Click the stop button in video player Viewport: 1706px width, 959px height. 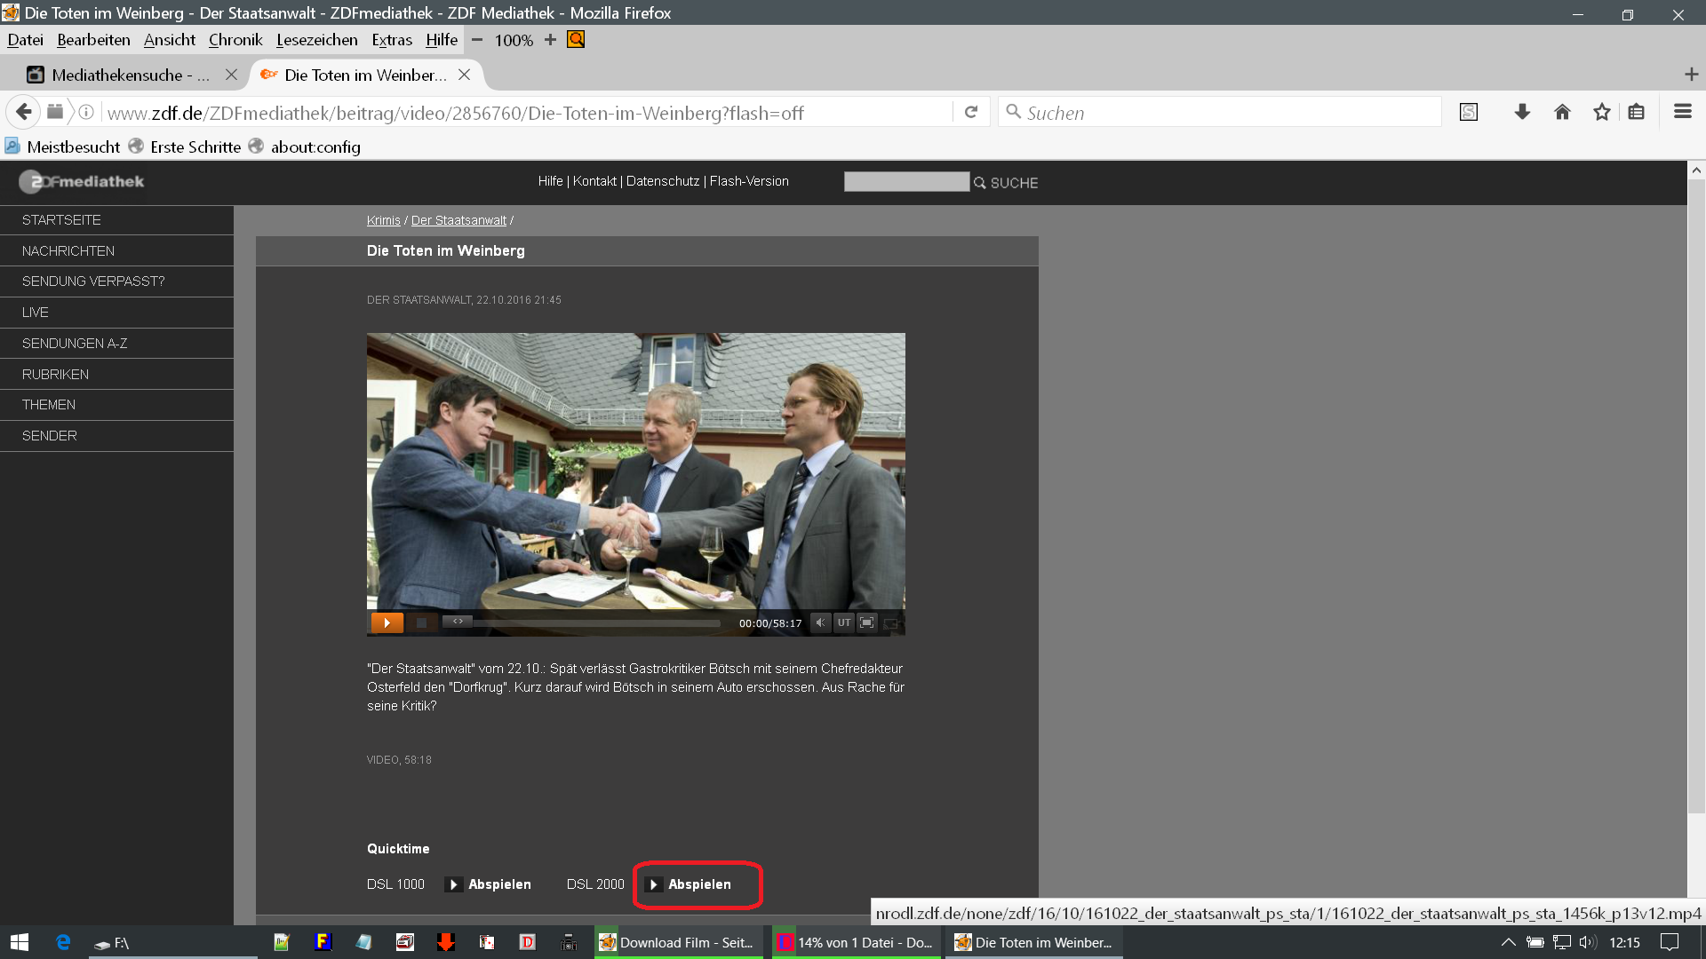click(421, 623)
